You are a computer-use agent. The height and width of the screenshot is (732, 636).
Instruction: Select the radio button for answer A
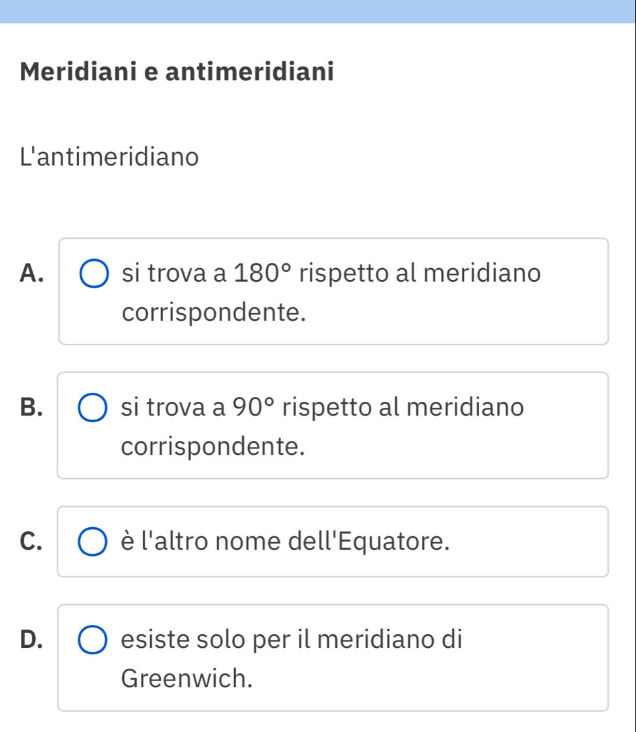(x=94, y=274)
